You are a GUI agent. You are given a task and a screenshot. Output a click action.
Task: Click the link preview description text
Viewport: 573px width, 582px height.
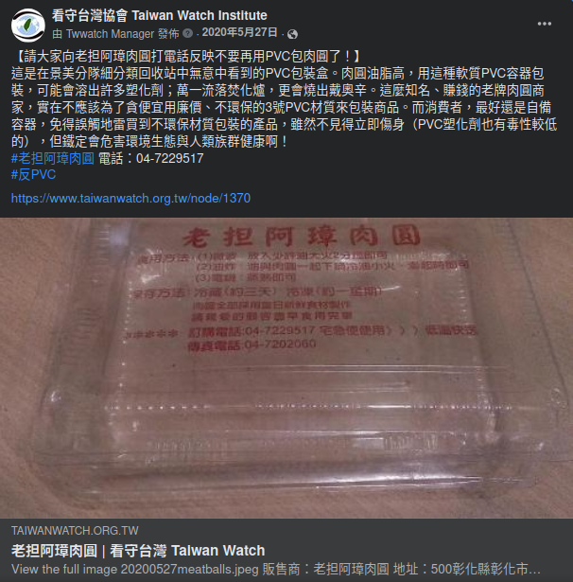point(275,569)
